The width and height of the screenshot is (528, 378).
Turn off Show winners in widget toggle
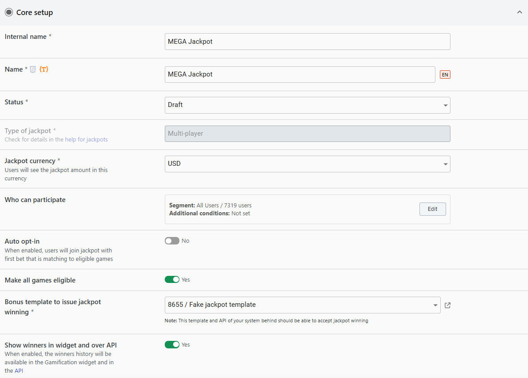click(x=172, y=345)
